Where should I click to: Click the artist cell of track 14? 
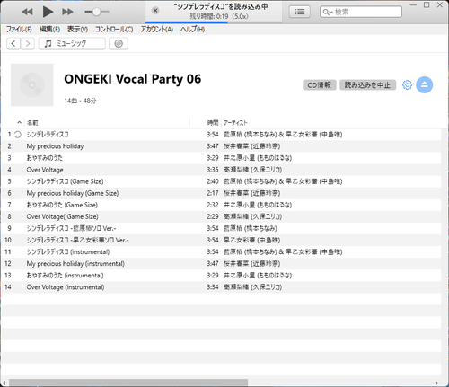click(252, 287)
